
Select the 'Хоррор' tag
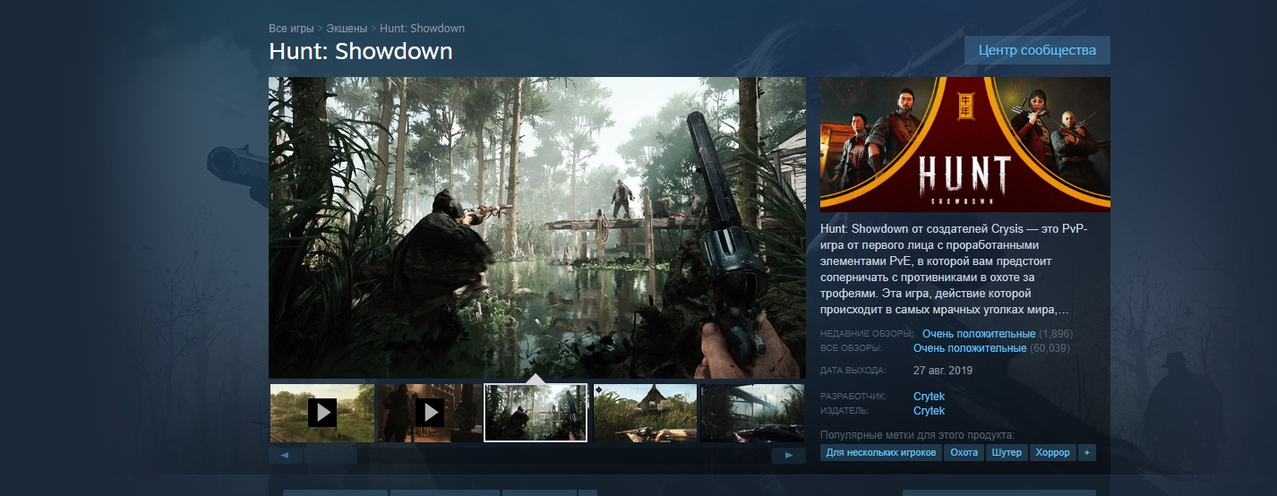coord(1053,453)
